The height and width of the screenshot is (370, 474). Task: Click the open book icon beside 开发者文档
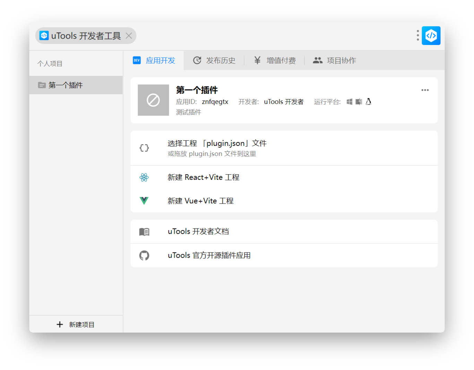coord(144,232)
